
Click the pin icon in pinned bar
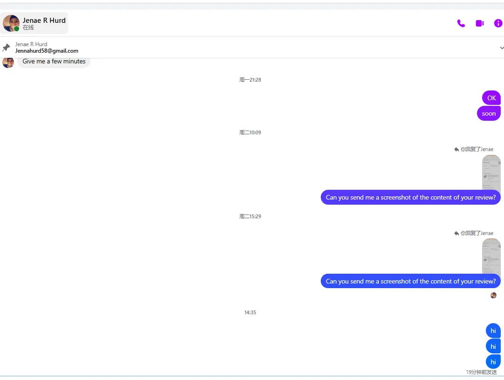click(x=6, y=48)
